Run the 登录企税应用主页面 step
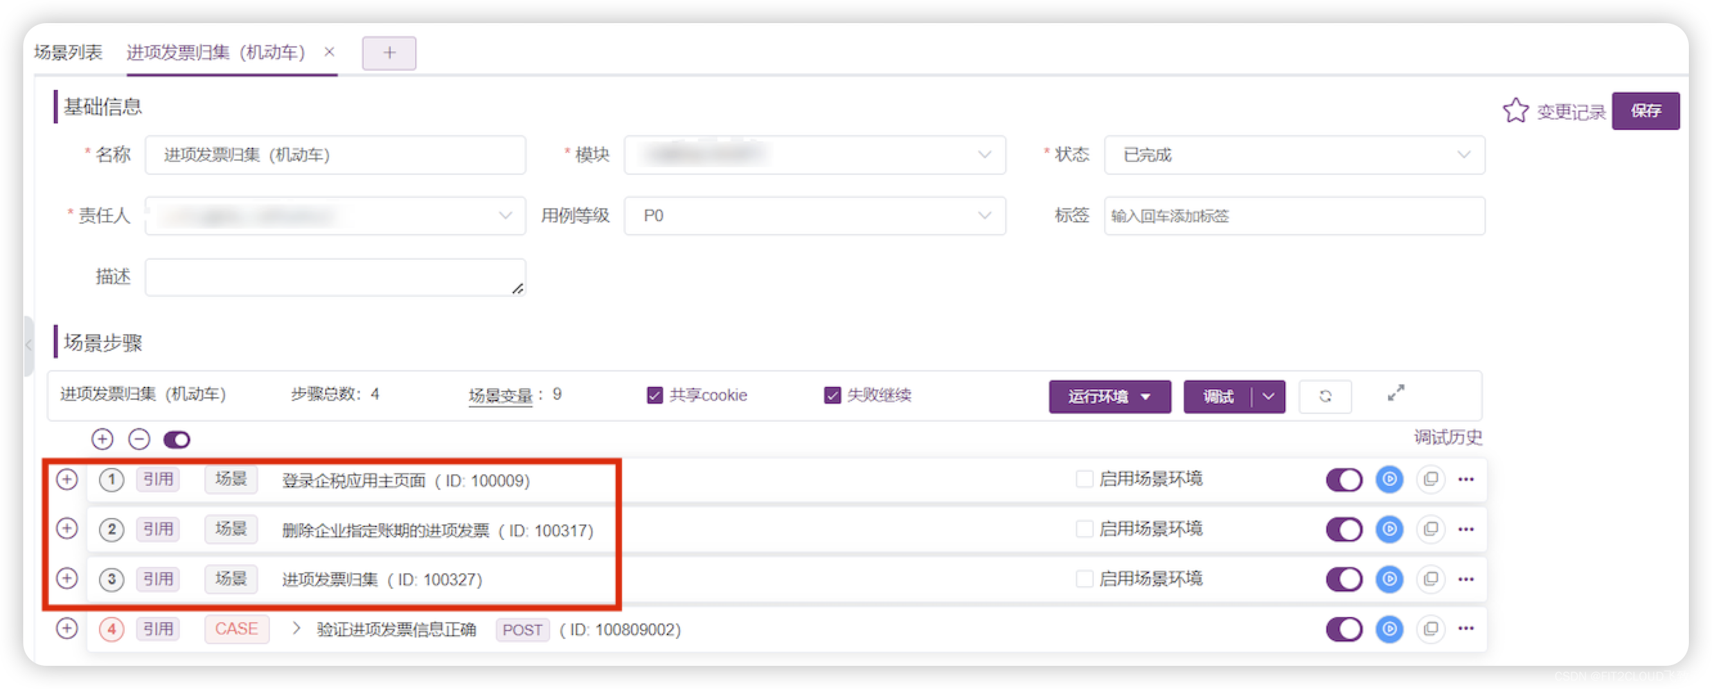Screen dimensions: 1712x689 1388,479
